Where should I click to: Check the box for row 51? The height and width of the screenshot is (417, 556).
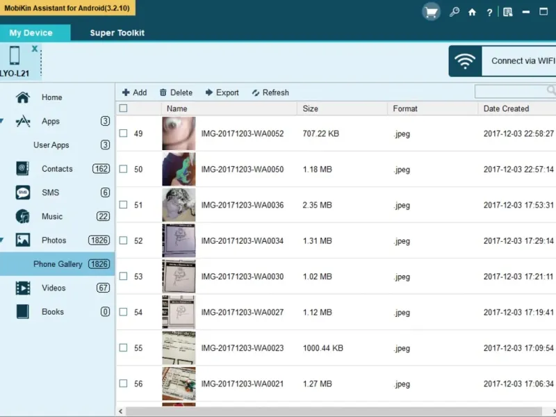[123, 204]
